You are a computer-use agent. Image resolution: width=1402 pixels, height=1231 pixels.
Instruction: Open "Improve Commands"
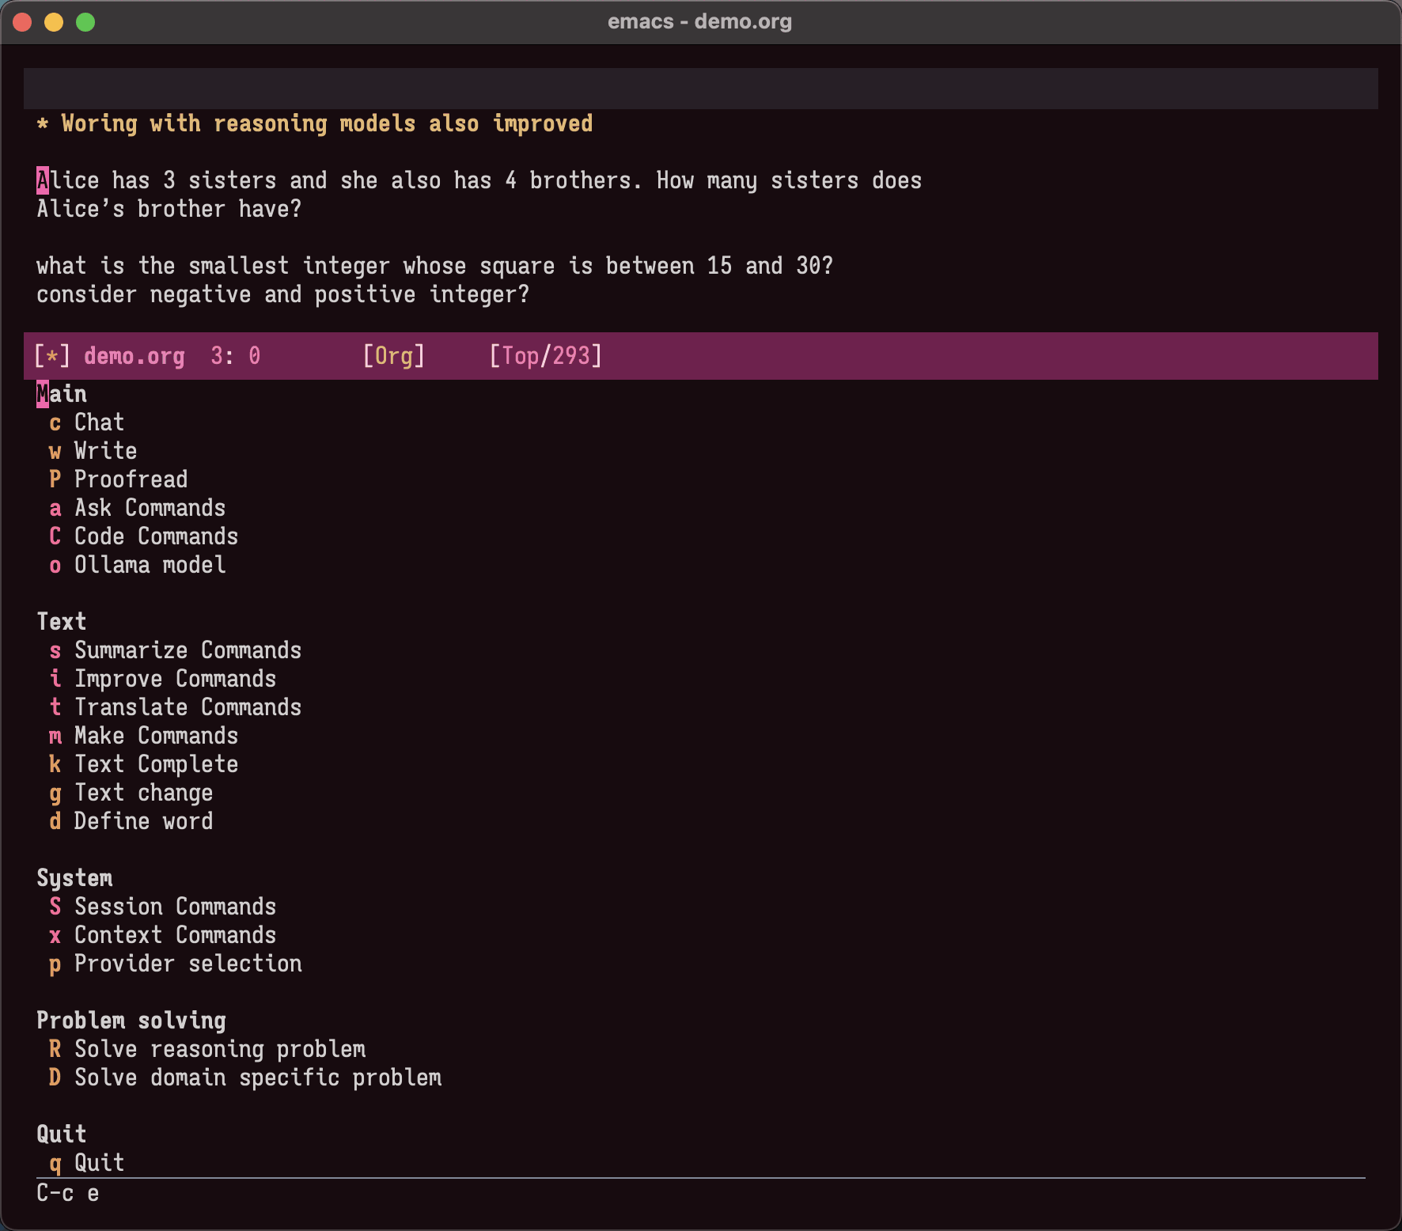(x=175, y=679)
